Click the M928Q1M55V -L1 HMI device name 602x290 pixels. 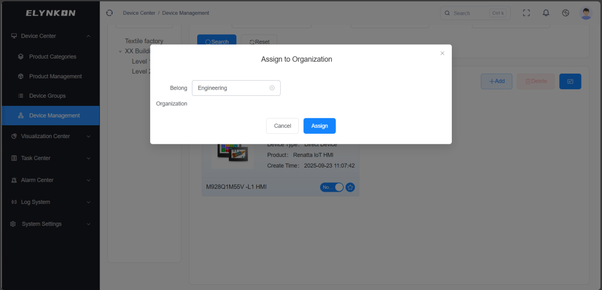[236, 187]
